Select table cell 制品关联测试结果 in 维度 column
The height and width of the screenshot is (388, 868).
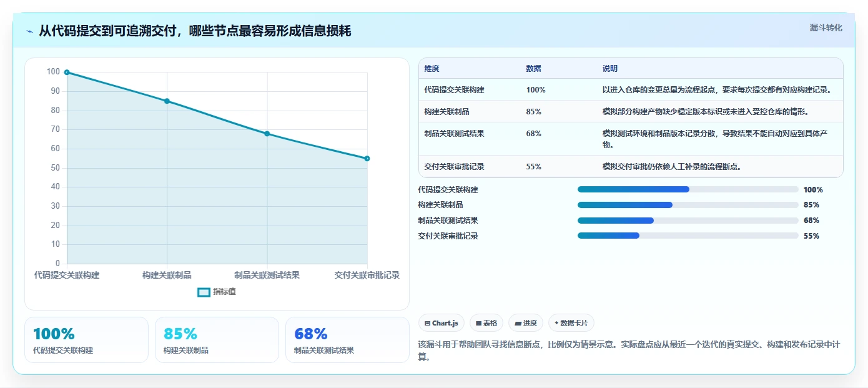pos(454,134)
